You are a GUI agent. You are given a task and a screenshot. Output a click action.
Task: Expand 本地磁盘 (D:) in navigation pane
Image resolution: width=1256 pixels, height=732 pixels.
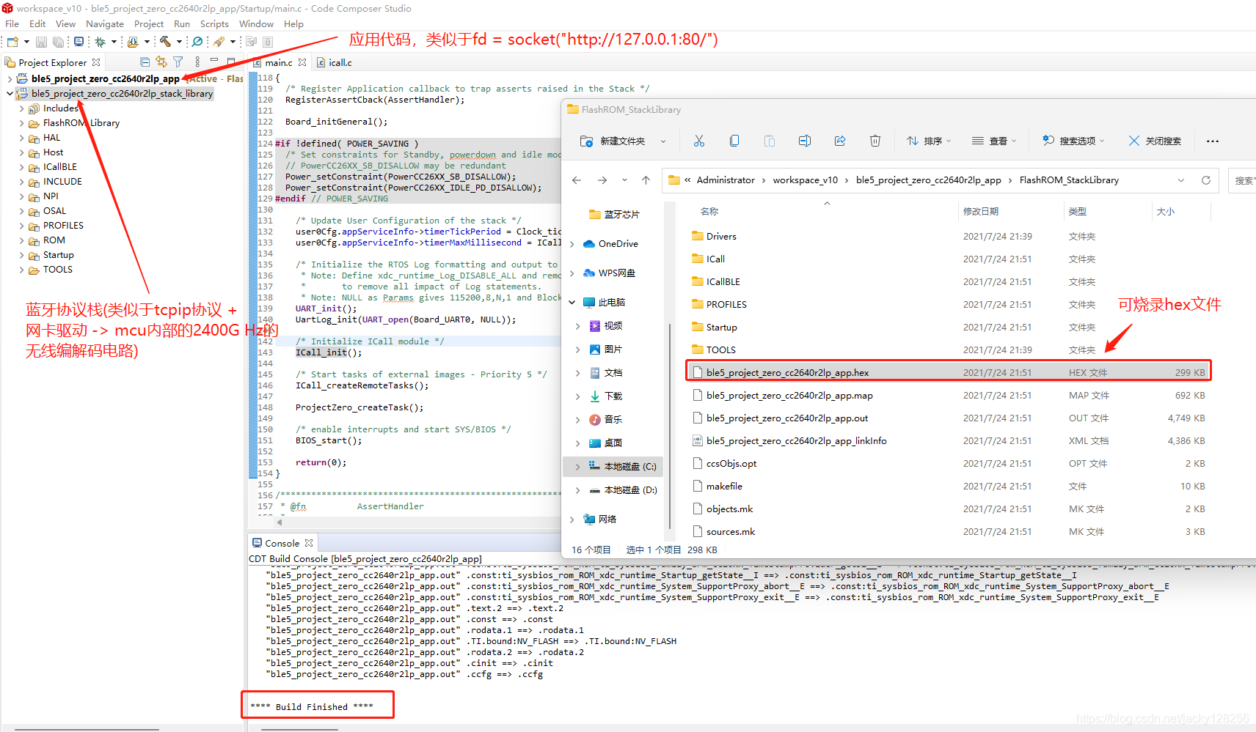pyautogui.click(x=578, y=490)
